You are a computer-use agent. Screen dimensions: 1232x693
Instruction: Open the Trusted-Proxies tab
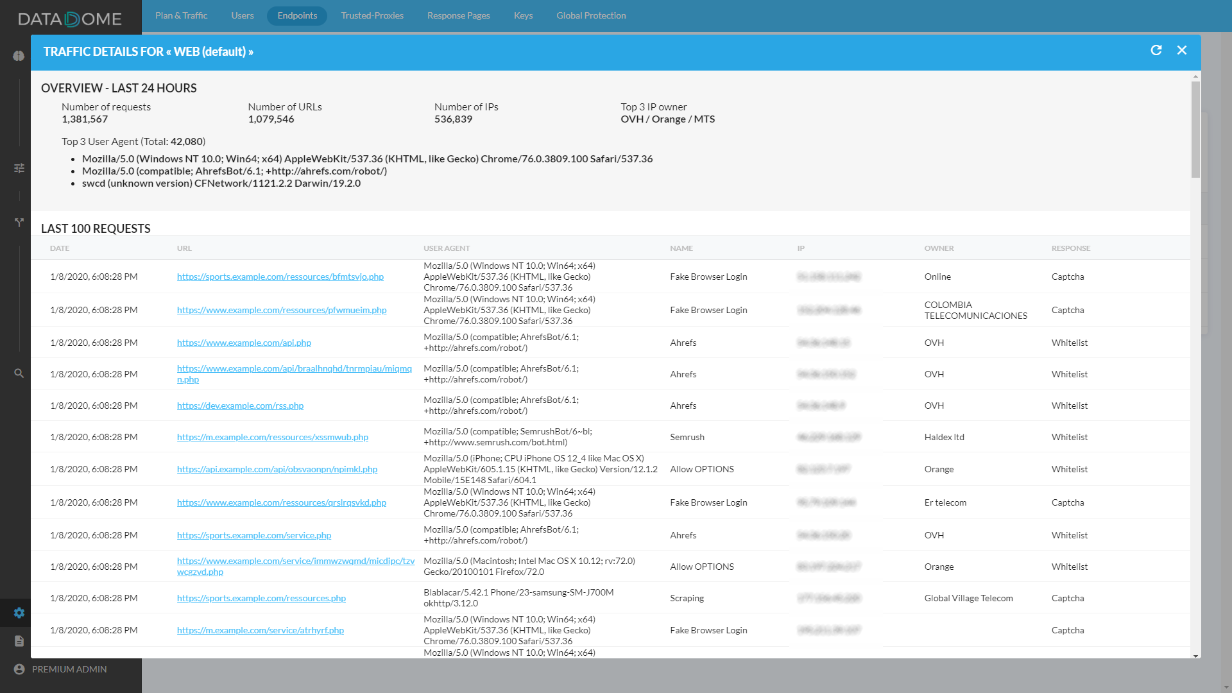[x=372, y=15]
